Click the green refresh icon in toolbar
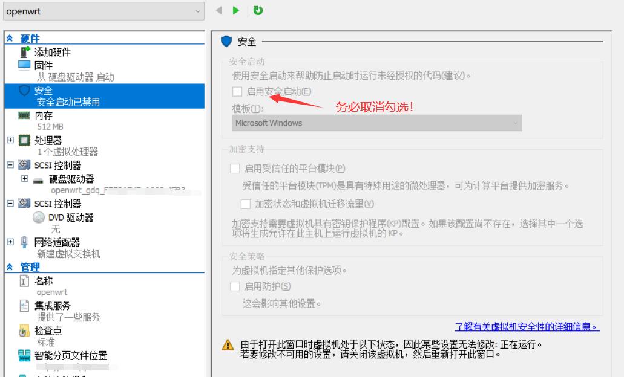 point(258,10)
